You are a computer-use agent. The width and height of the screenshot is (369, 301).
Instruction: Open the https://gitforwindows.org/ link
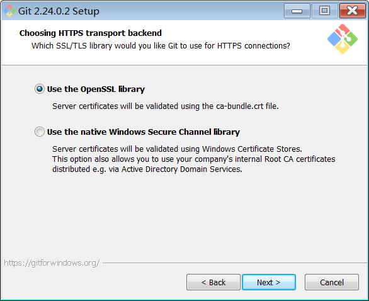point(52,263)
